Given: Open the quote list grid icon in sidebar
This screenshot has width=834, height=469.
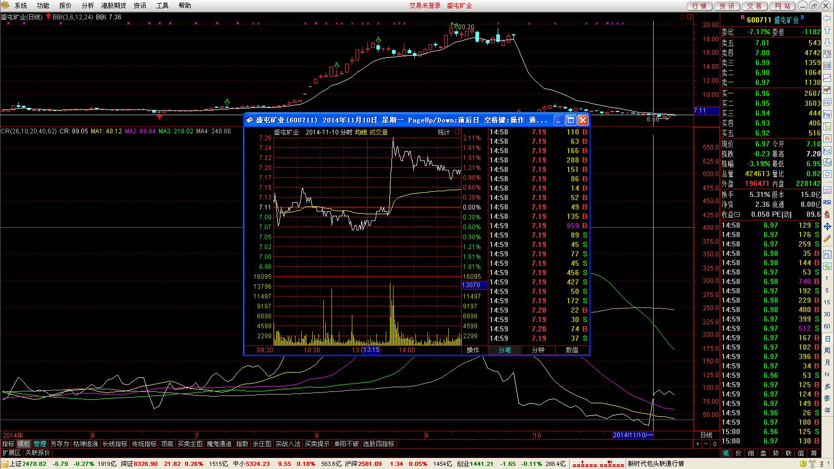Looking at the screenshot, I should [x=827, y=66].
